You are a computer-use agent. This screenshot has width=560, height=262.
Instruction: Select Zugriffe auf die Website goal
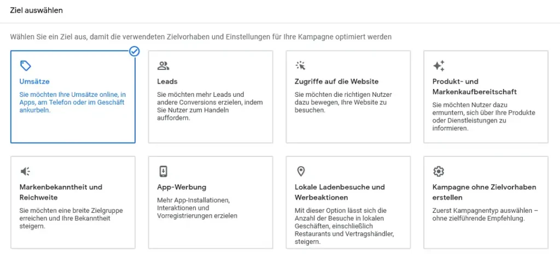click(336, 81)
